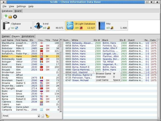
Task: Switch to the Annotators tab
Action: pos(28,36)
